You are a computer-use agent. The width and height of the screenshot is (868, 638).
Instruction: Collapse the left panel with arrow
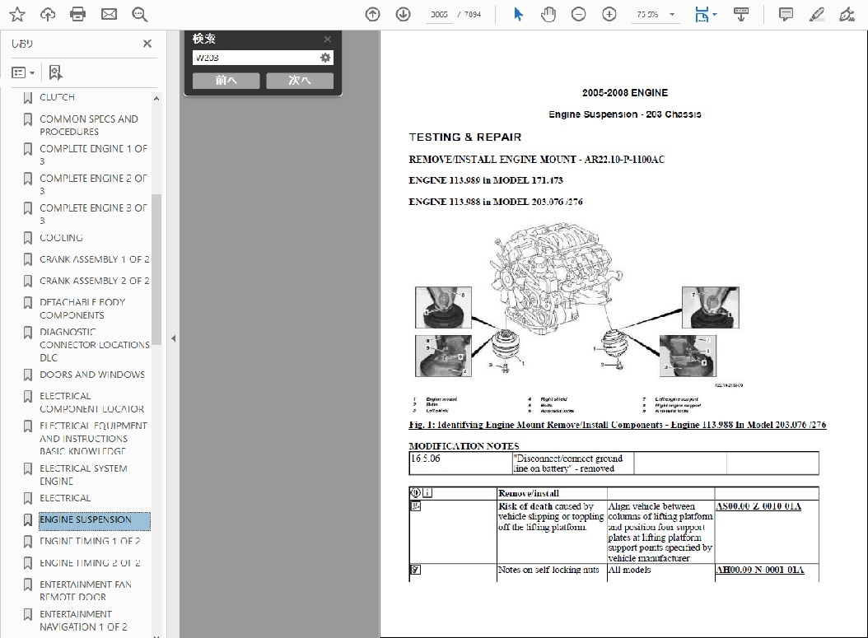coord(173,338)
